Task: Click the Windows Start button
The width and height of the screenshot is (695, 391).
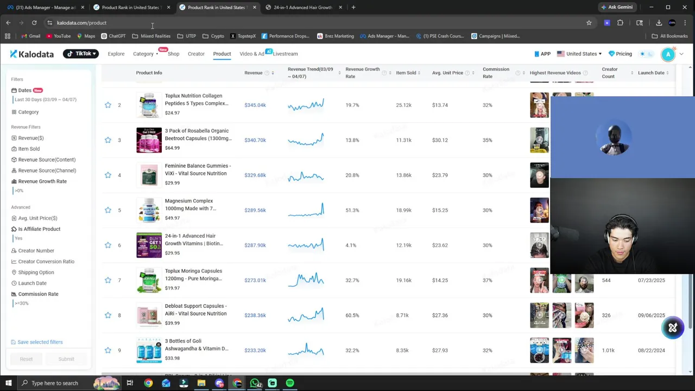Action: tap(9, 383)
